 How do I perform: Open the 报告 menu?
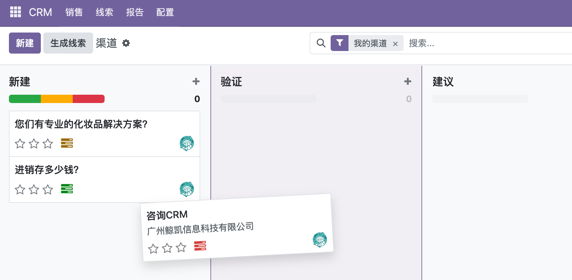135,12
